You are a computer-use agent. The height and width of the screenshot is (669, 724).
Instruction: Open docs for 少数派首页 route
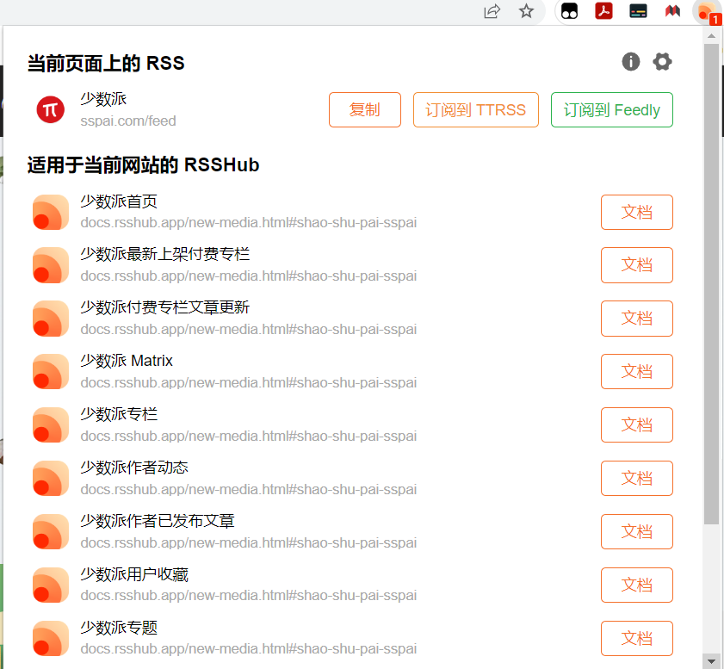(636, 213)
